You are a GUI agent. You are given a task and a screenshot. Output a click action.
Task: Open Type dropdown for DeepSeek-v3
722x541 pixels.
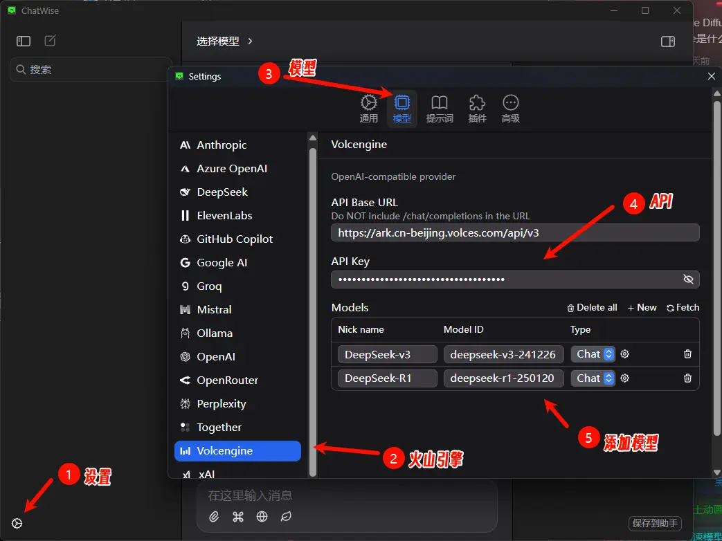pyautogui.click(x=593, y=354)
